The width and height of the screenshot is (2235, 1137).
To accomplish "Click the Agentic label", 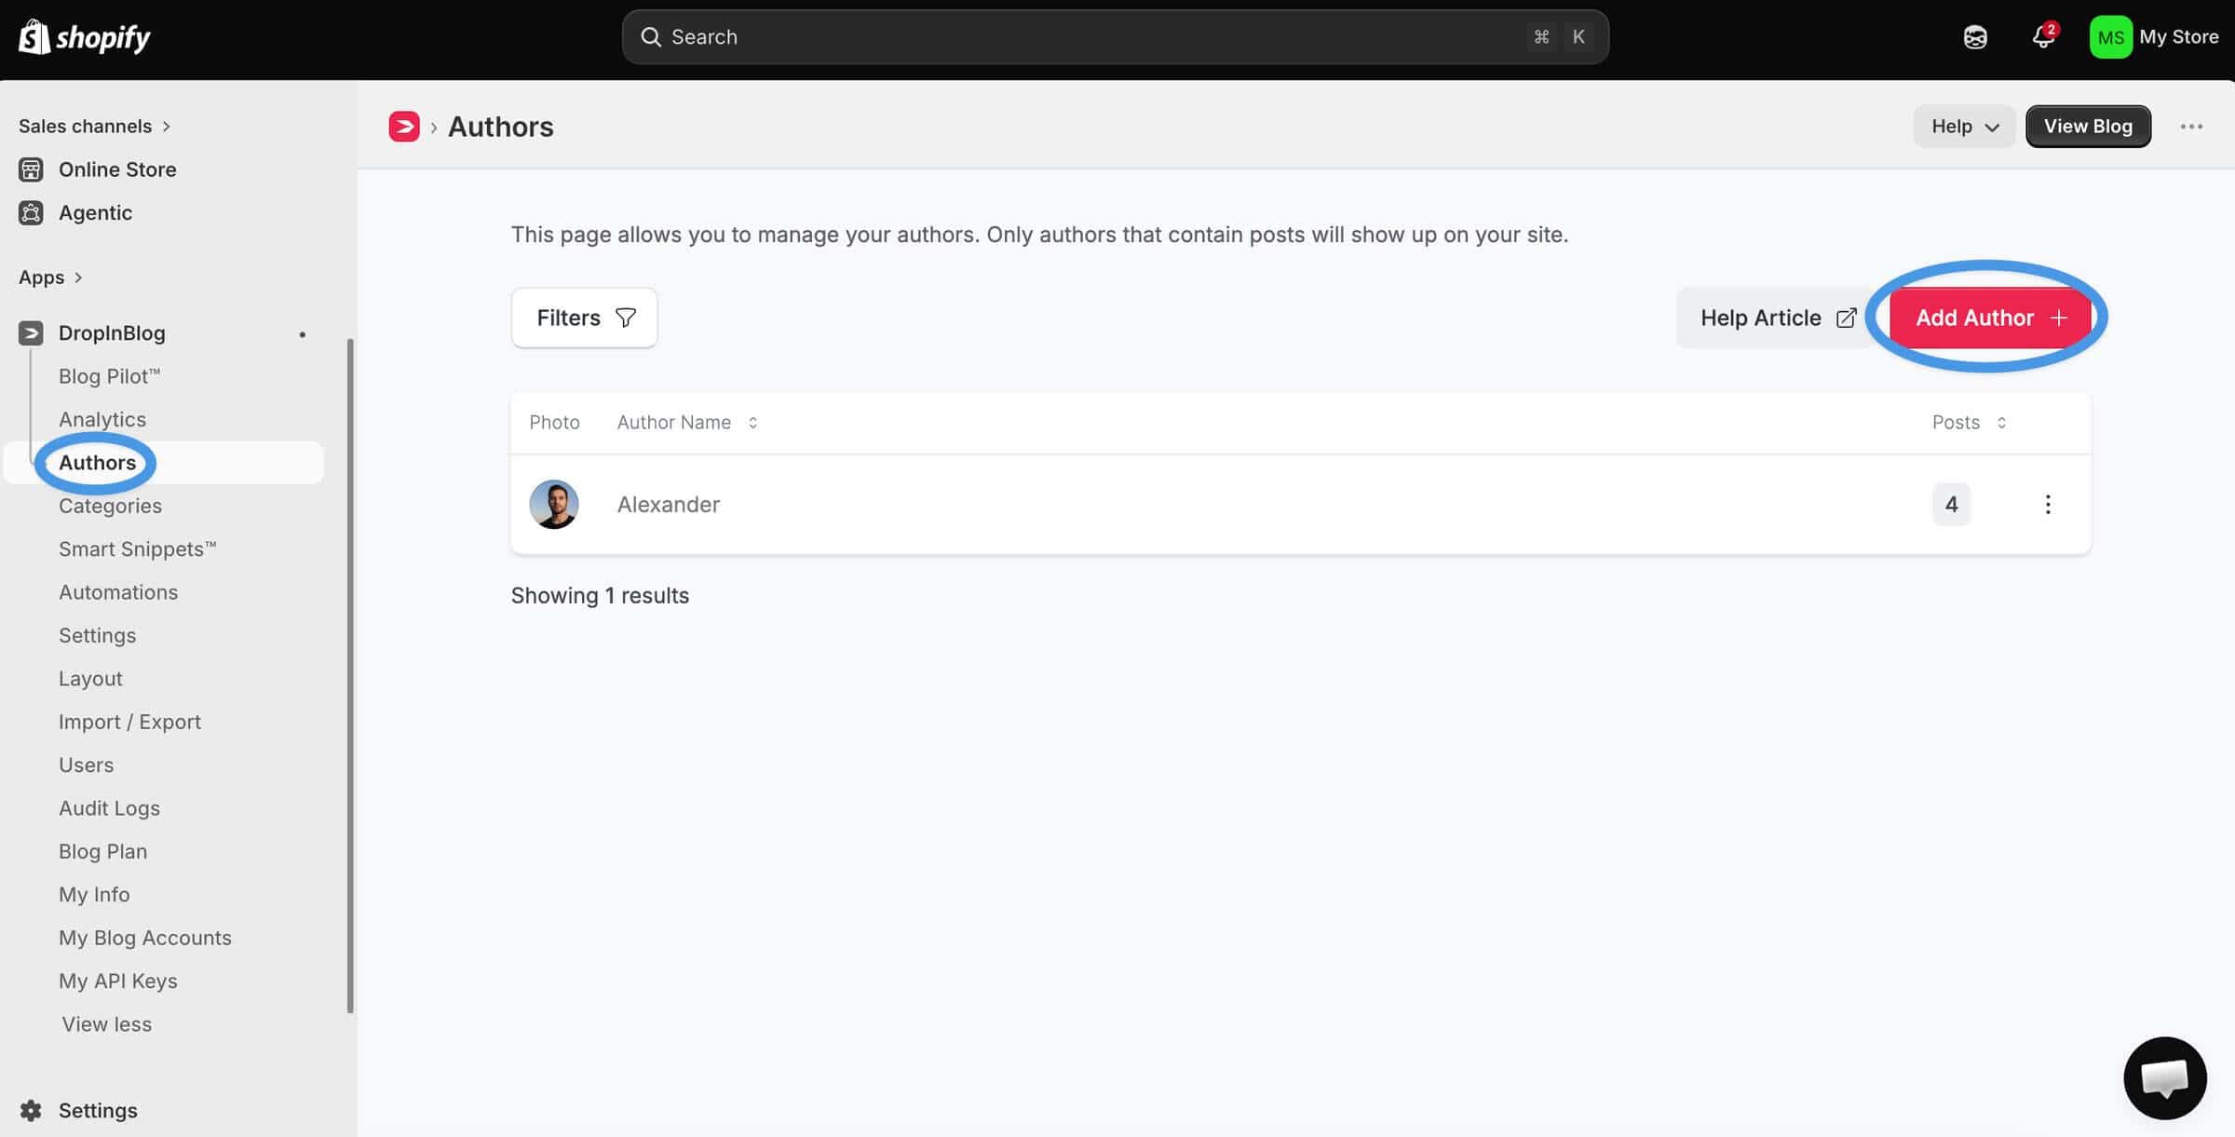I will coord(95,212).
